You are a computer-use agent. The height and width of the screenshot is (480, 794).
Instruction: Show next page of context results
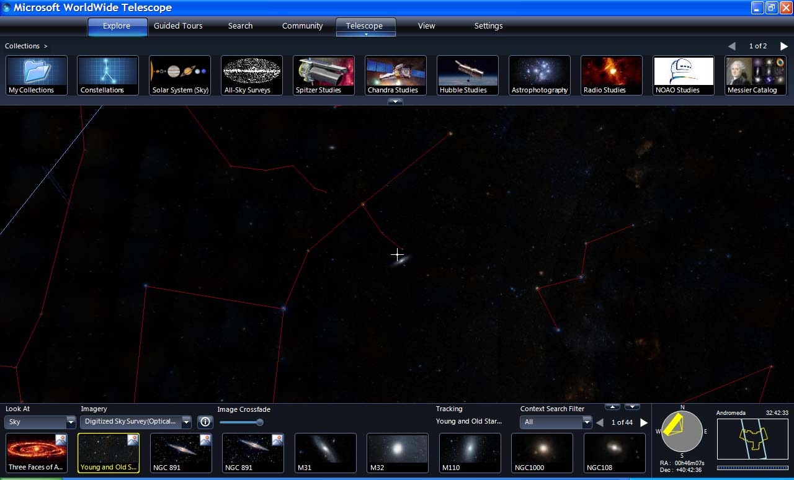[x=644, y=422]
